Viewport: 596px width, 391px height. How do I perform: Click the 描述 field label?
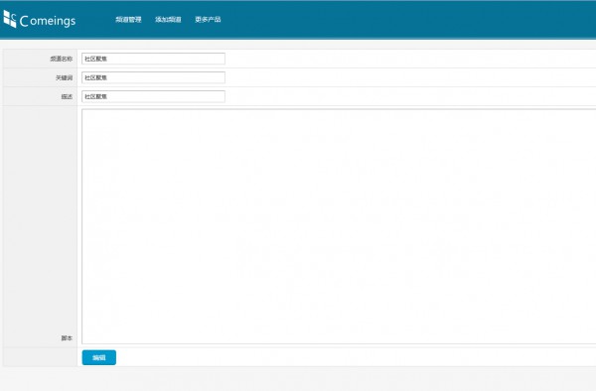(67, 97)
